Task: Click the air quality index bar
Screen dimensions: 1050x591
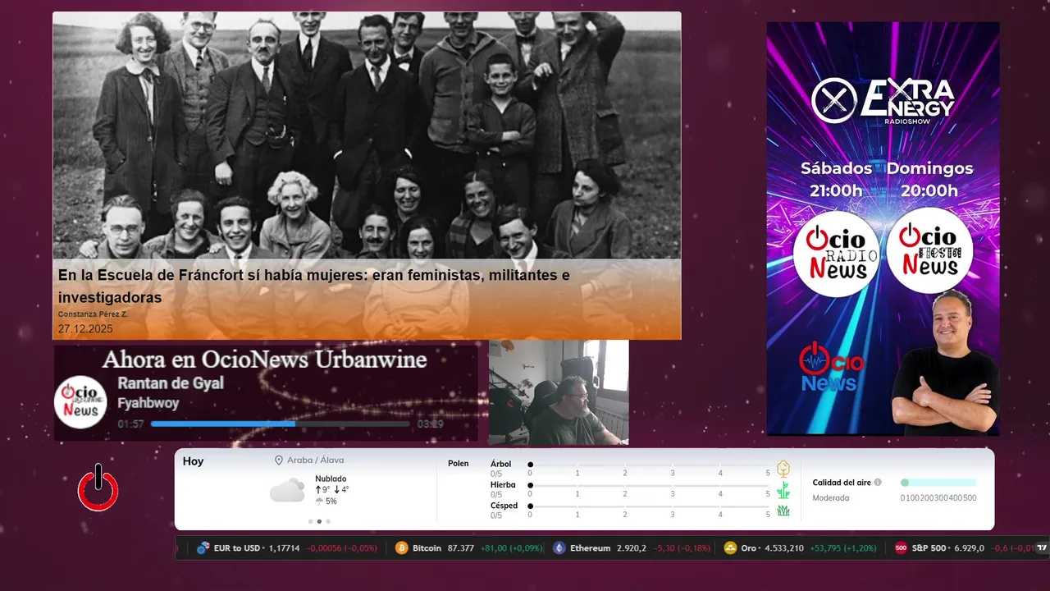Action: [938, 483]
